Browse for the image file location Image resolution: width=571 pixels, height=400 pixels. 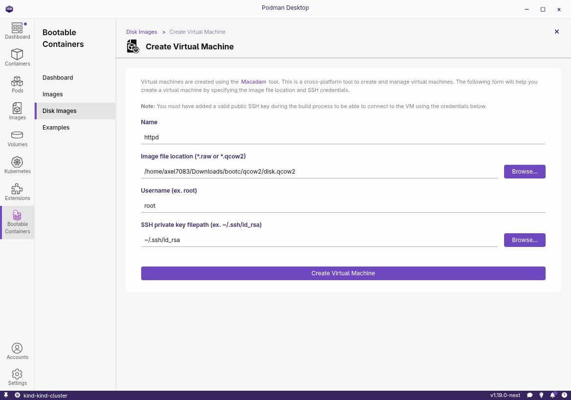click(x=525, y=172)
